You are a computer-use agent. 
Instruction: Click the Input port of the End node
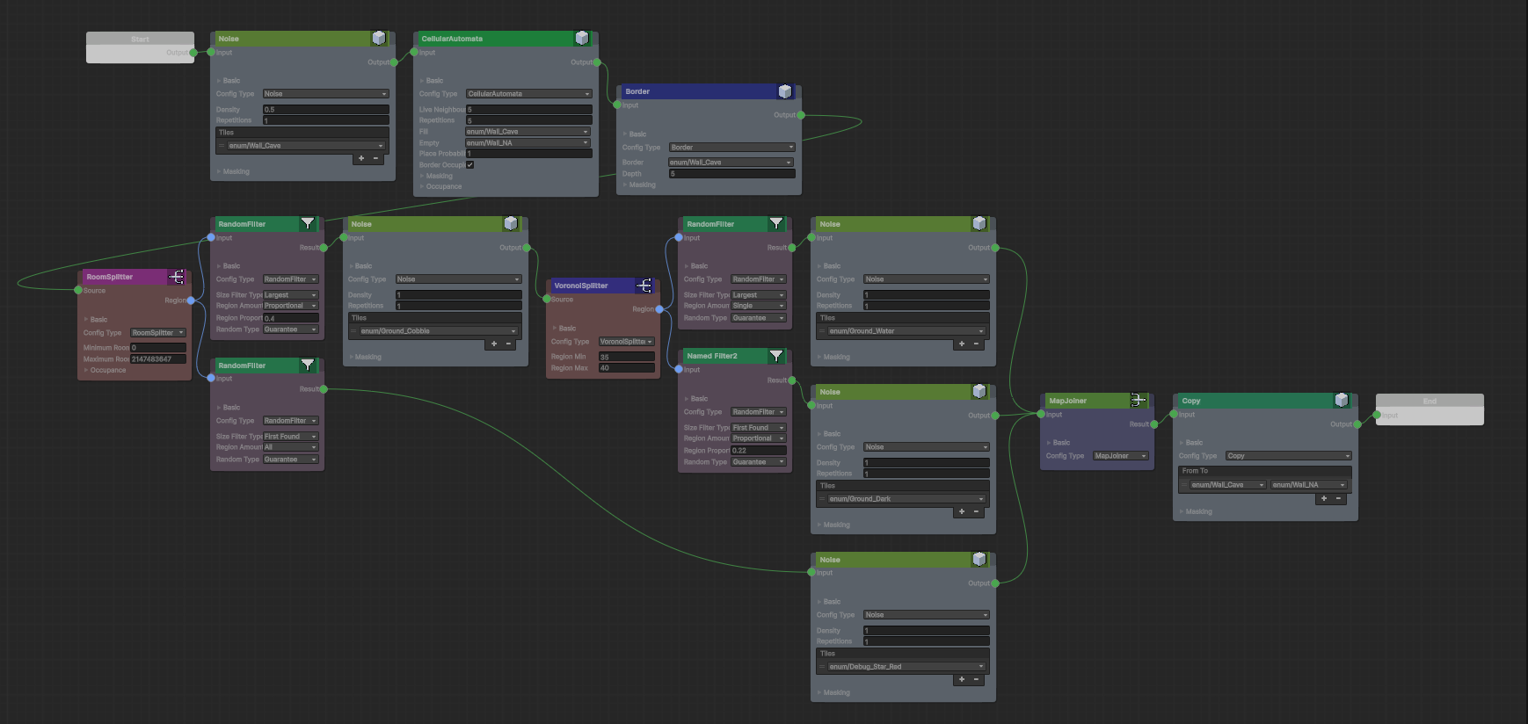click(x=1378, y=416)
